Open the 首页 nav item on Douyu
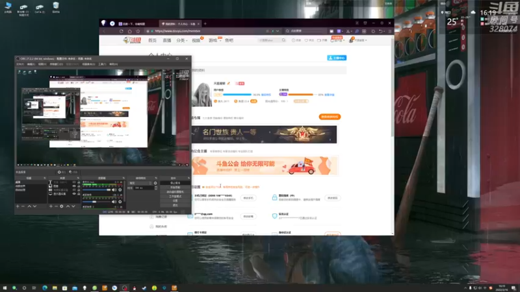The image size is (520, 292). [x=152, y=40]
